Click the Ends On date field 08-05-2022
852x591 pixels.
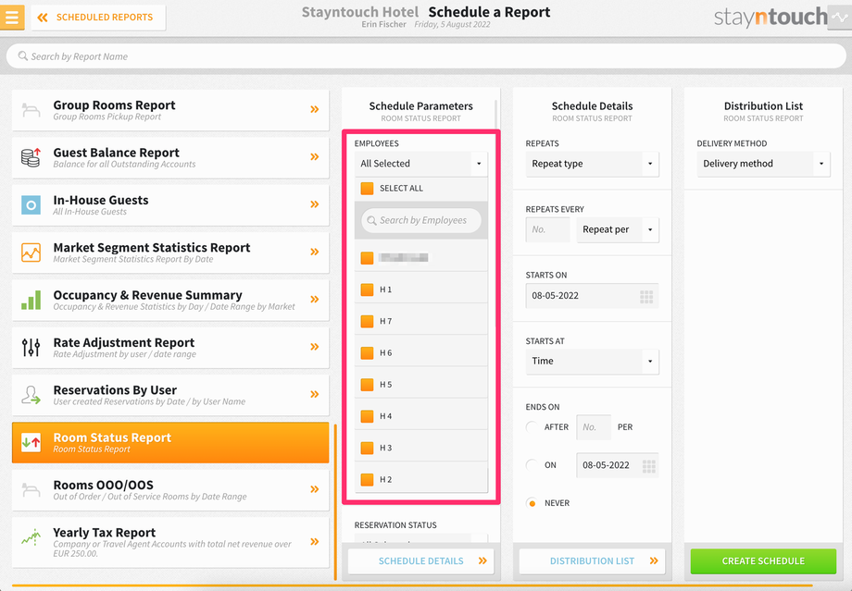click(618, 465)
